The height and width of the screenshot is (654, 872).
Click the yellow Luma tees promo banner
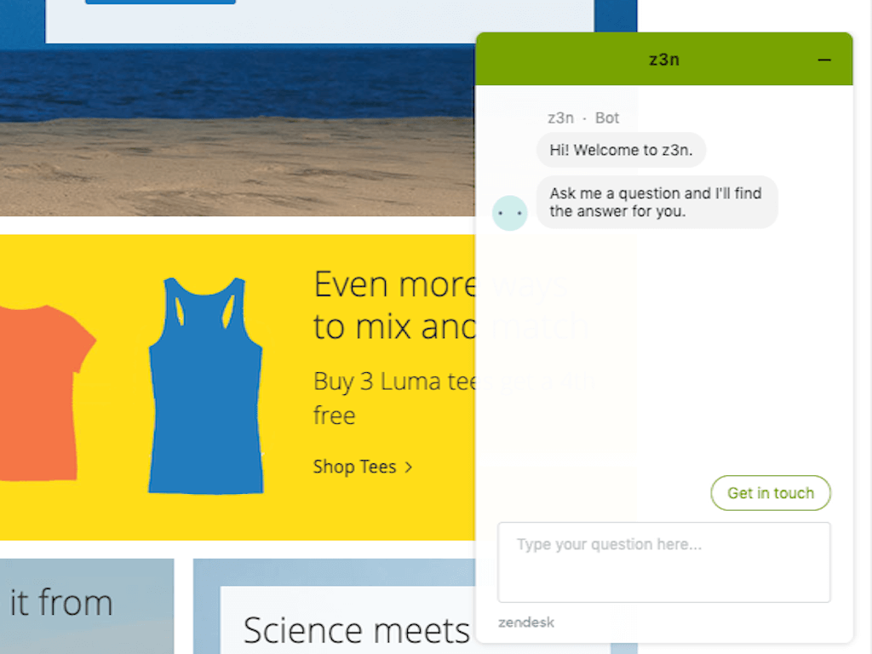pos(238,387)
